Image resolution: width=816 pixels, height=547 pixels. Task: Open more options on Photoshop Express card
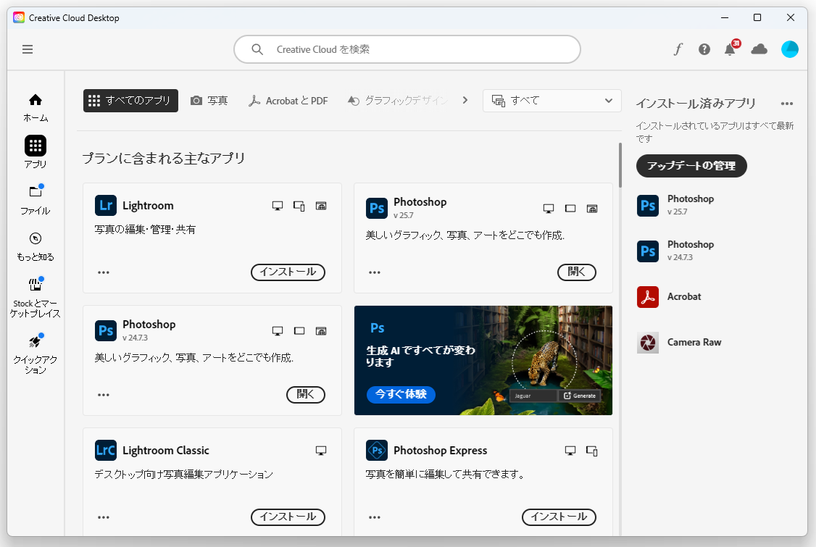375,517
